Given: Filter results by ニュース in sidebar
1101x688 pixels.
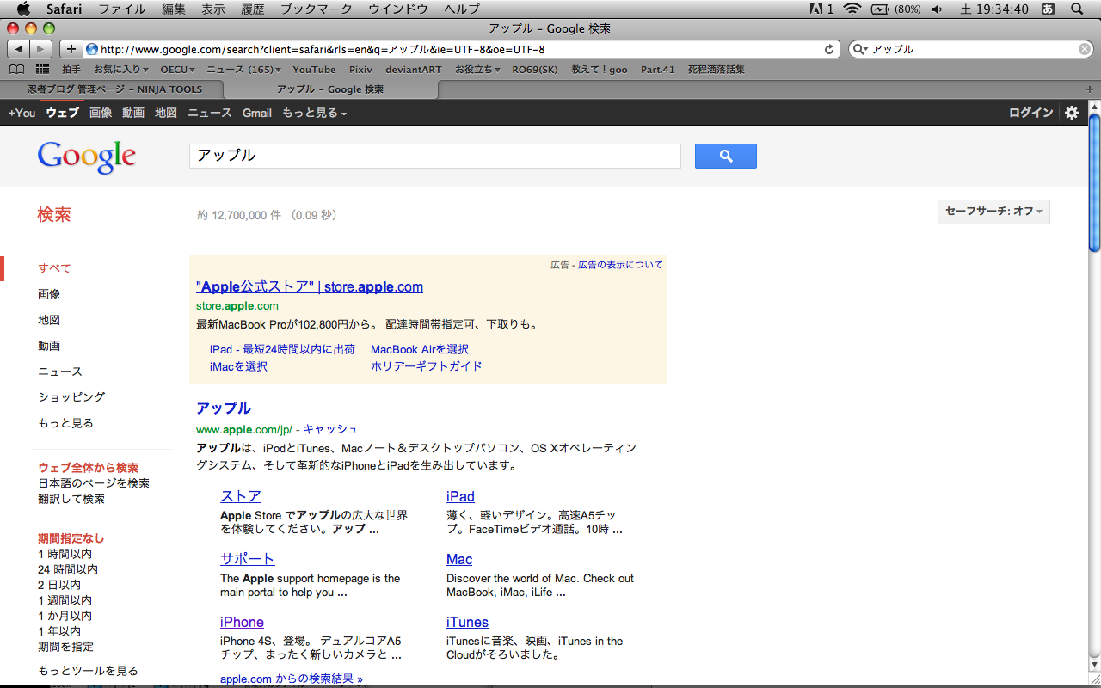Looking at the screenshot, I should pyautogui.click(x=60, y=372).
